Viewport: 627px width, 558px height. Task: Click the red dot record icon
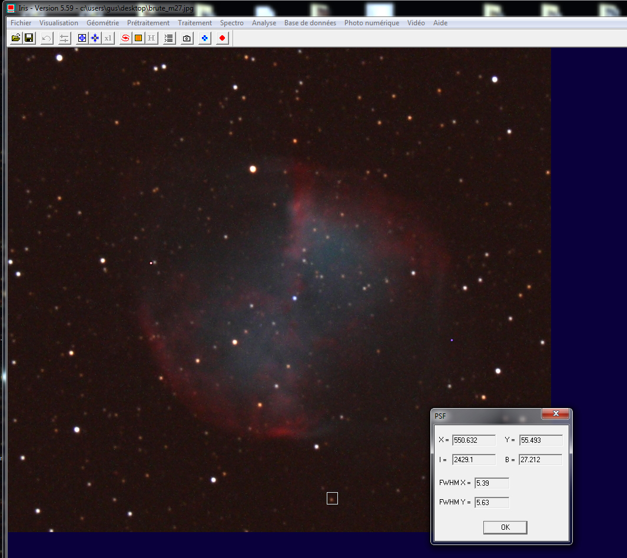coord(223,38)
